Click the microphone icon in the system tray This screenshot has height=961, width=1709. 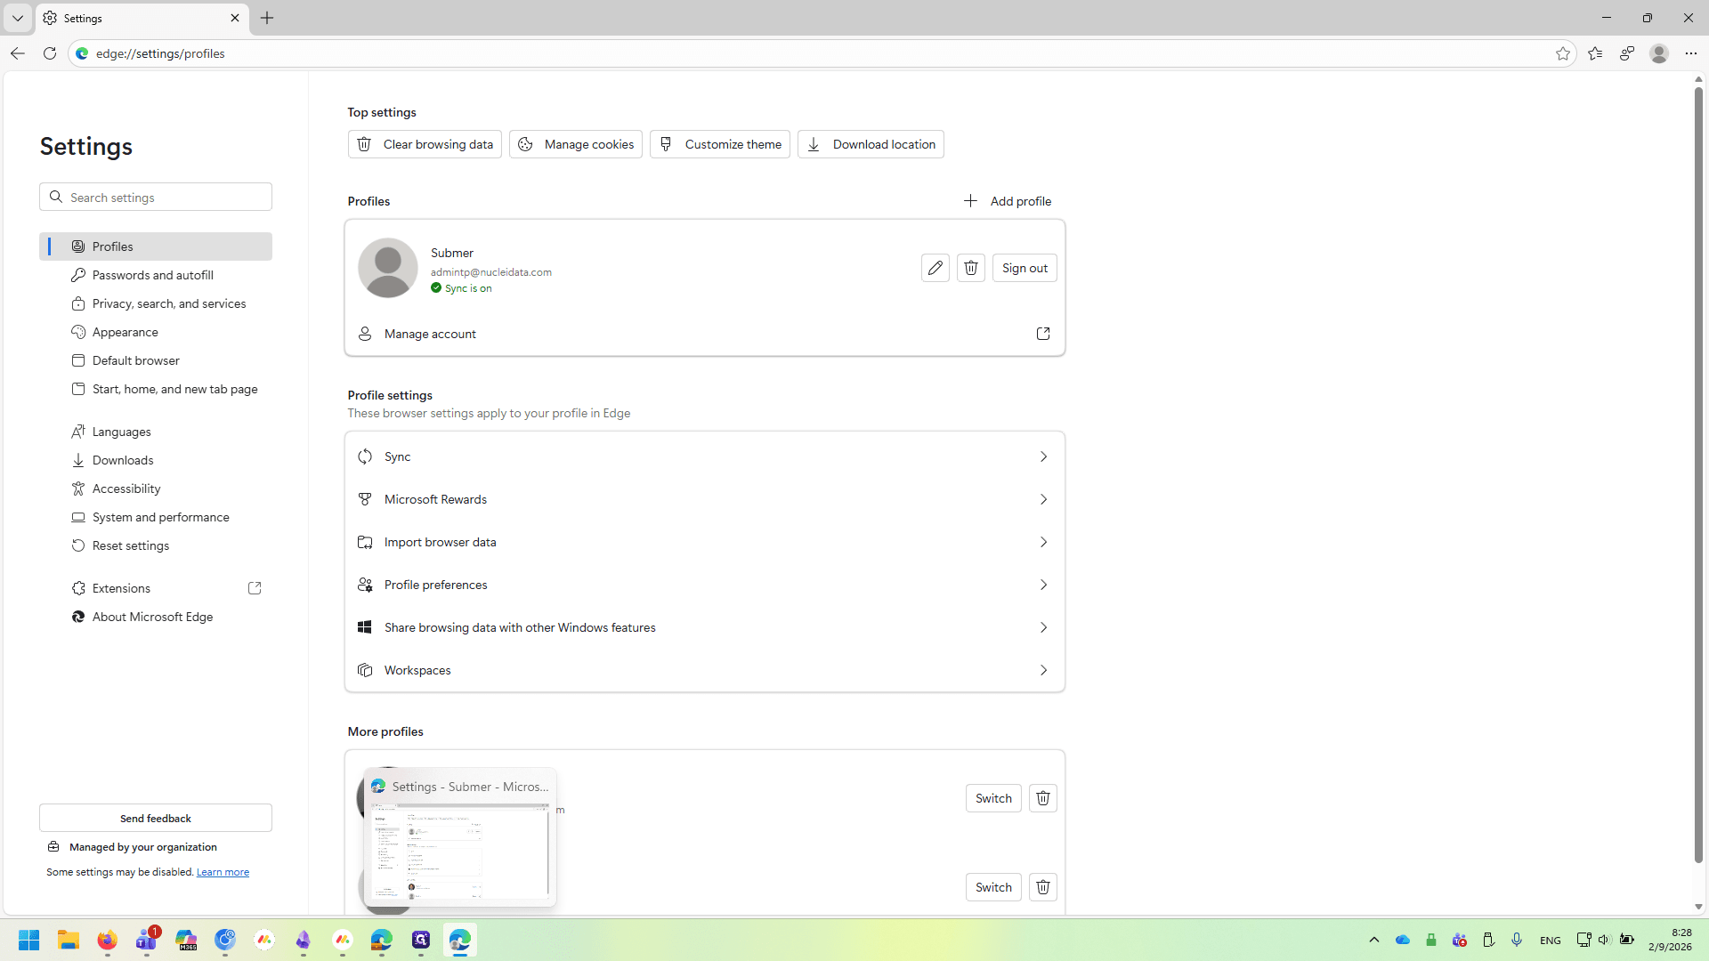(1517, 940)
